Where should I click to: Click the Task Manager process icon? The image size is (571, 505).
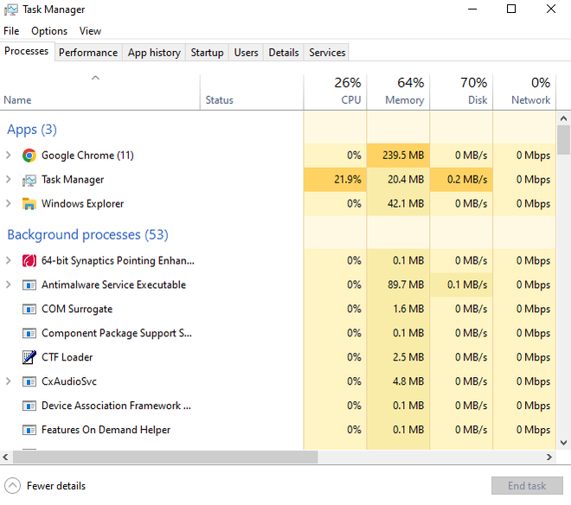[x=29, y=180]
